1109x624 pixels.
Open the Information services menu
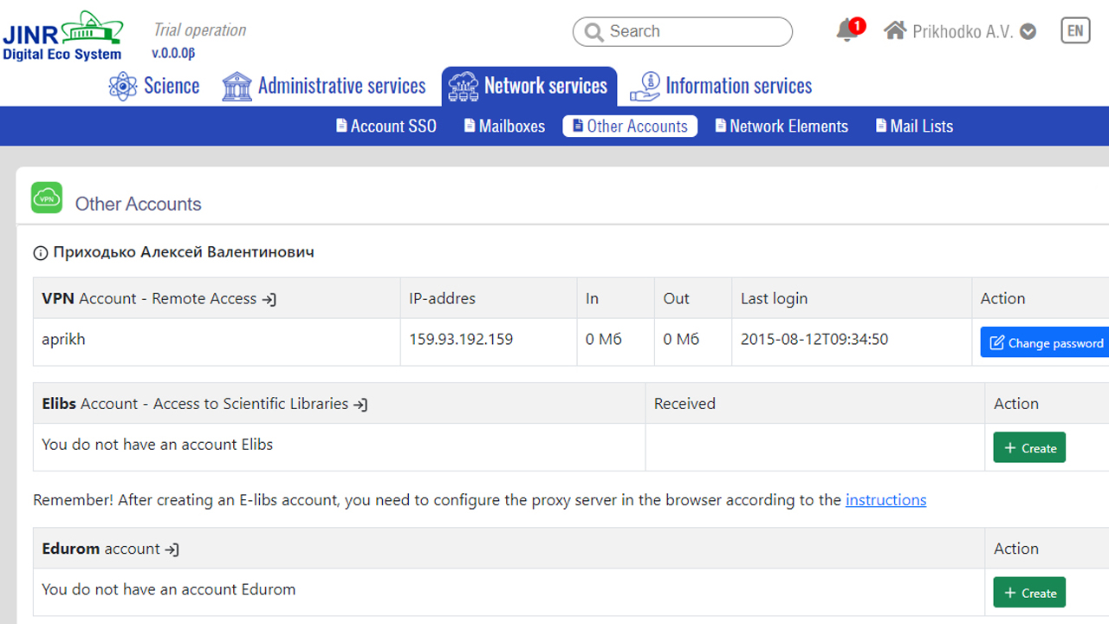721,86
